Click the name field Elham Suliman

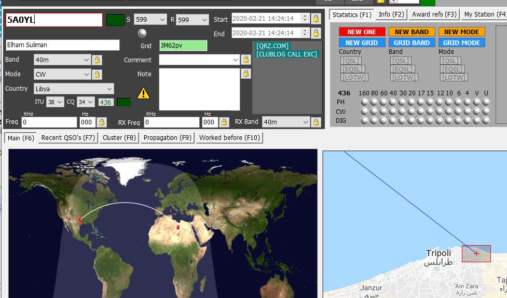coord(63,45)
